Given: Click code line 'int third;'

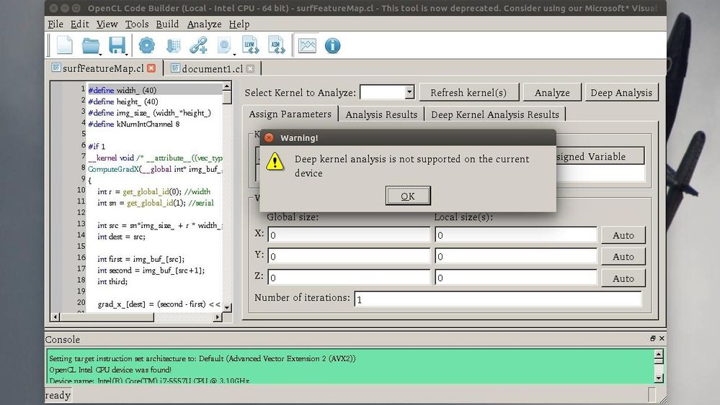Looking at the screenshot, I should click(112, 281).
